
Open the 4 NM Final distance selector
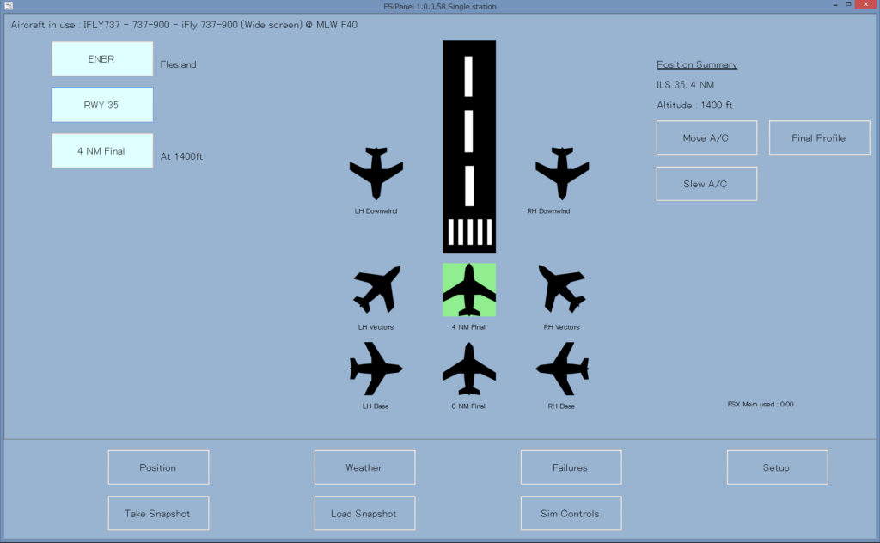[x=101, y=150]
